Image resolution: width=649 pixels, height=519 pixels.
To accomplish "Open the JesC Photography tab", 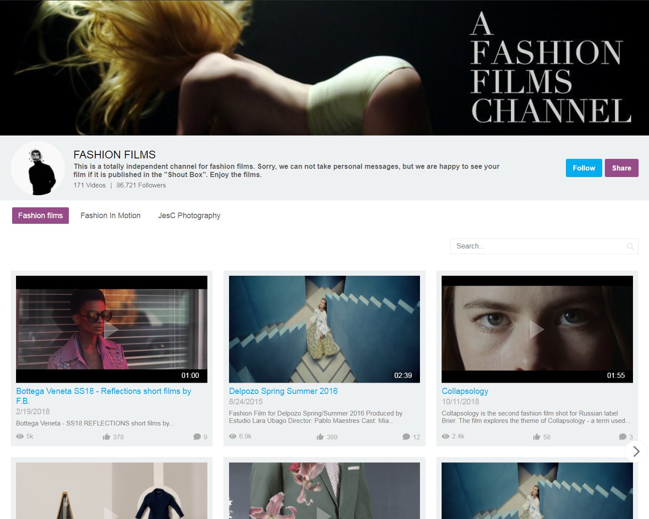I will point(189,216).
